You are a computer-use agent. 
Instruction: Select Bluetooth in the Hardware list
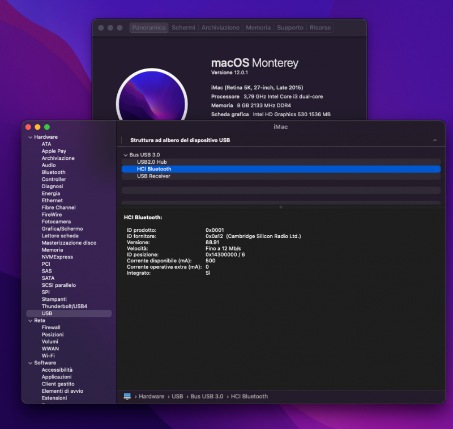point(53,172)
